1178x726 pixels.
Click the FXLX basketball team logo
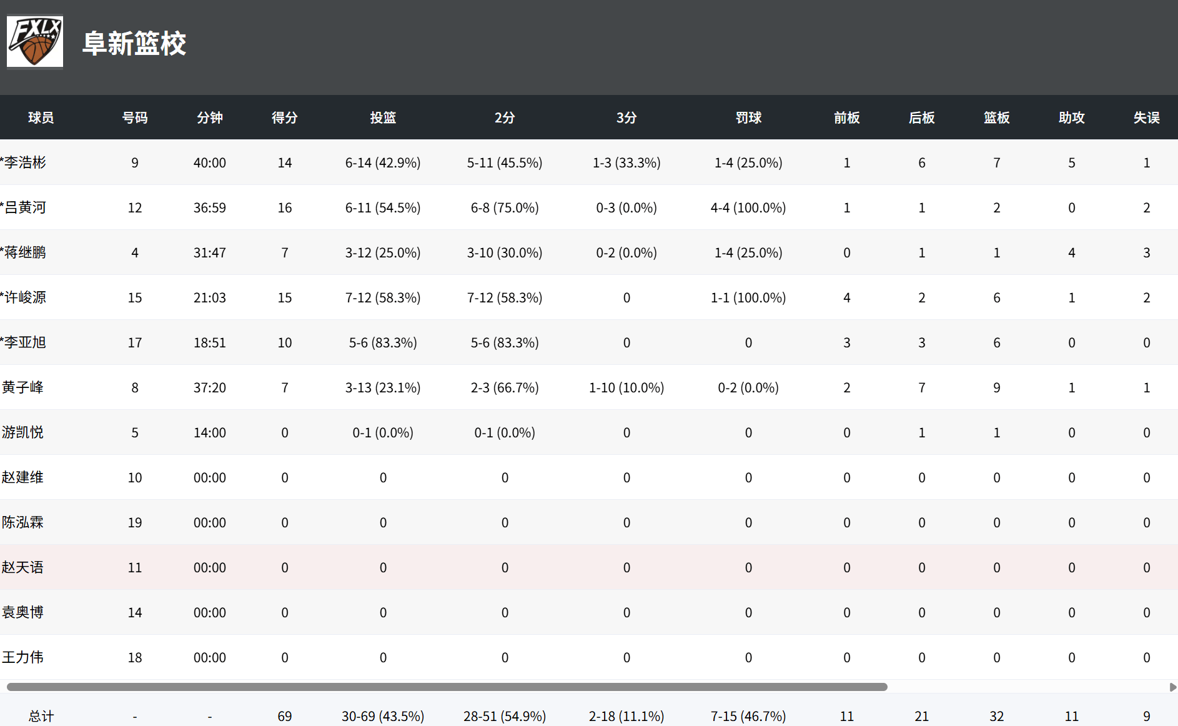point(35,41)
